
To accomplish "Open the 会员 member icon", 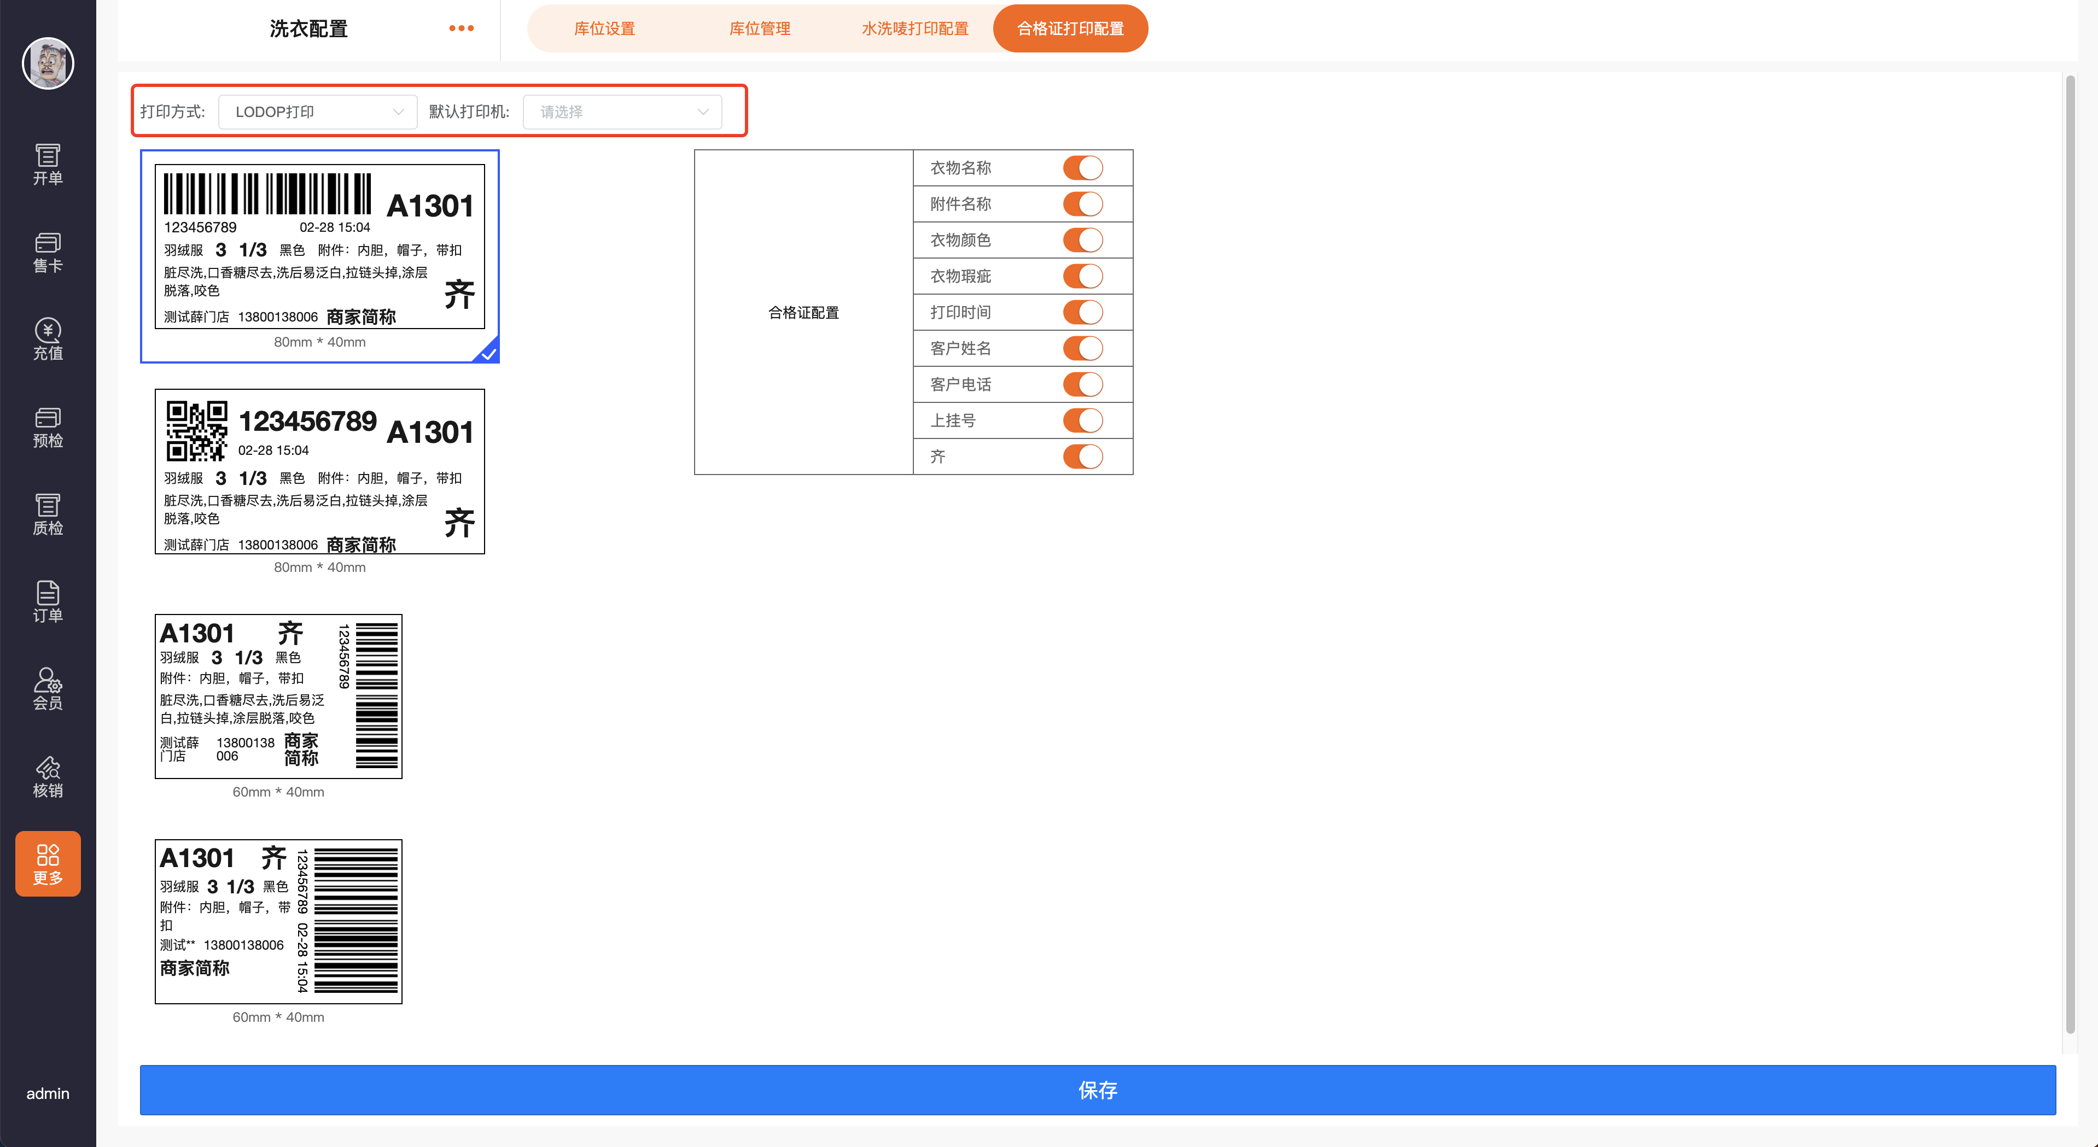I will pyautogui.click(x=47, y=689).
